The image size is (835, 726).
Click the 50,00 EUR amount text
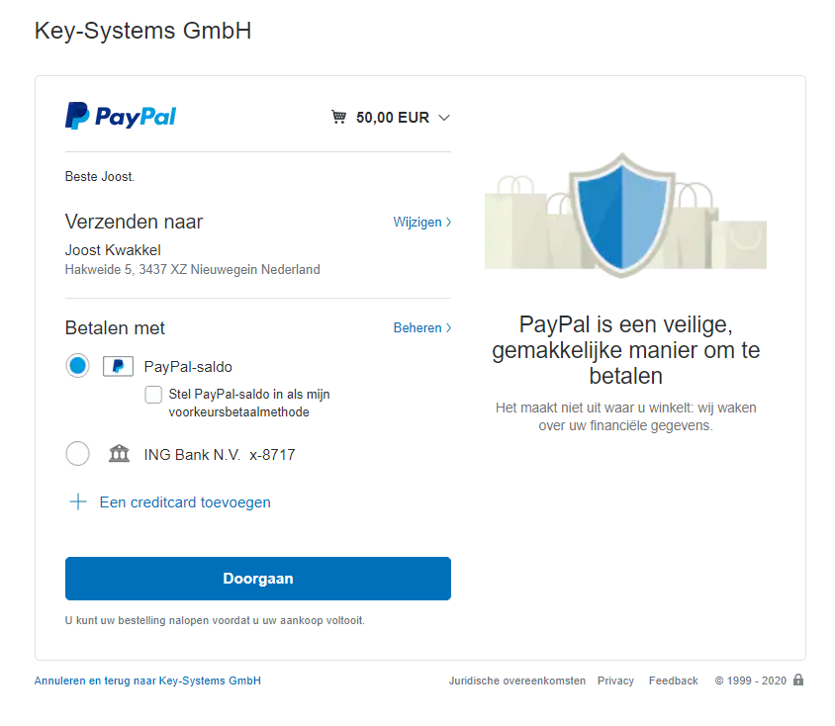click(393, 118)
